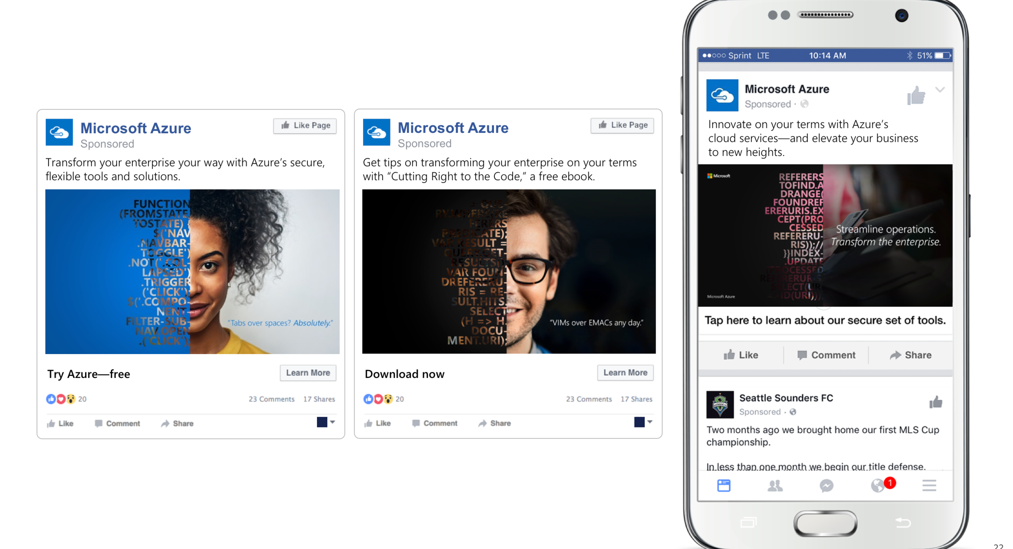Open Microsoft Azure page name on Try Azure ad

136,128
